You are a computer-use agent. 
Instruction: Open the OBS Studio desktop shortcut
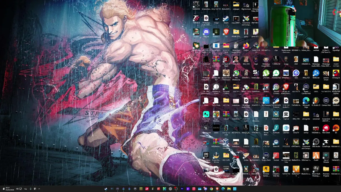coord(316,143)
